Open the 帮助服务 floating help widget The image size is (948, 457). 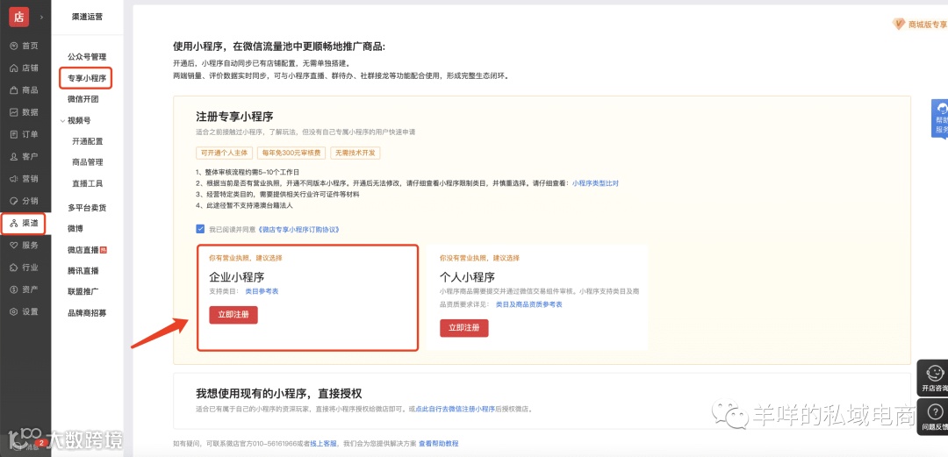(939, 119)
